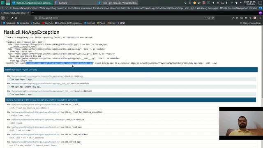Open new tab with the plus button
263x148 pixels.
point(33,13)
